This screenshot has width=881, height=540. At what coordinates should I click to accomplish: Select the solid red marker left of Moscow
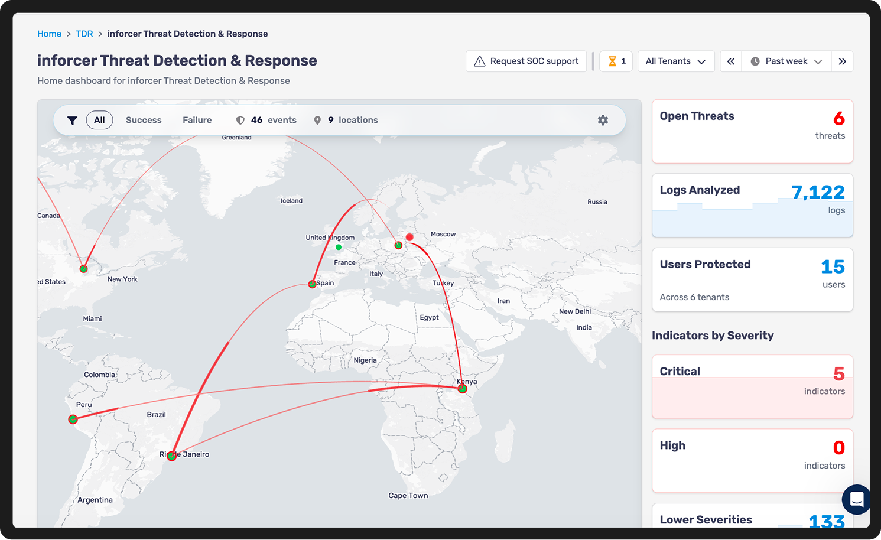pyautogui.click(x=409, y=238)
